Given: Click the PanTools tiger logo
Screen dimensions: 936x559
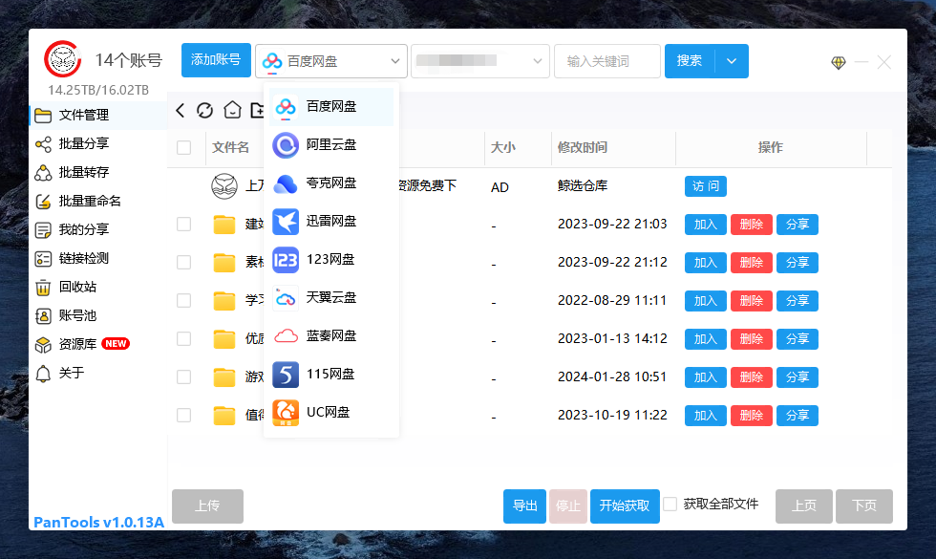Looking at the screenshot, I should [x=61, y=59].
